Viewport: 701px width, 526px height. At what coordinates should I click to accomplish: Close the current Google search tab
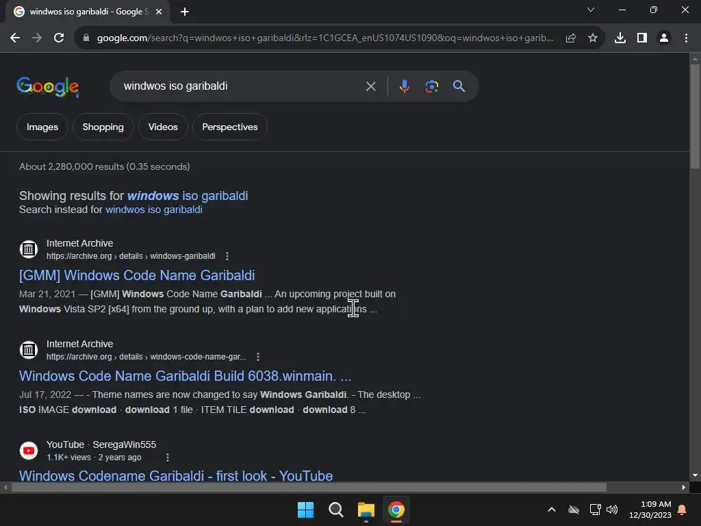point(159,12)
